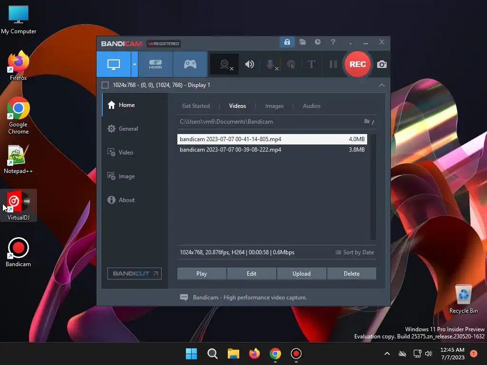Viewport: 487px width, 365px height.
Task: Toggle the mouse click effects icon
Action: pos(291,64)
